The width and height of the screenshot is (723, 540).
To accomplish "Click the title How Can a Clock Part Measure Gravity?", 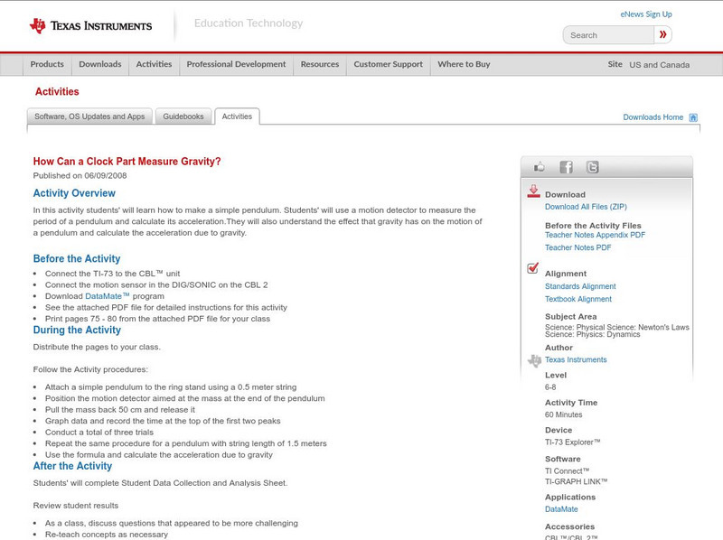I will pos(127,162).
